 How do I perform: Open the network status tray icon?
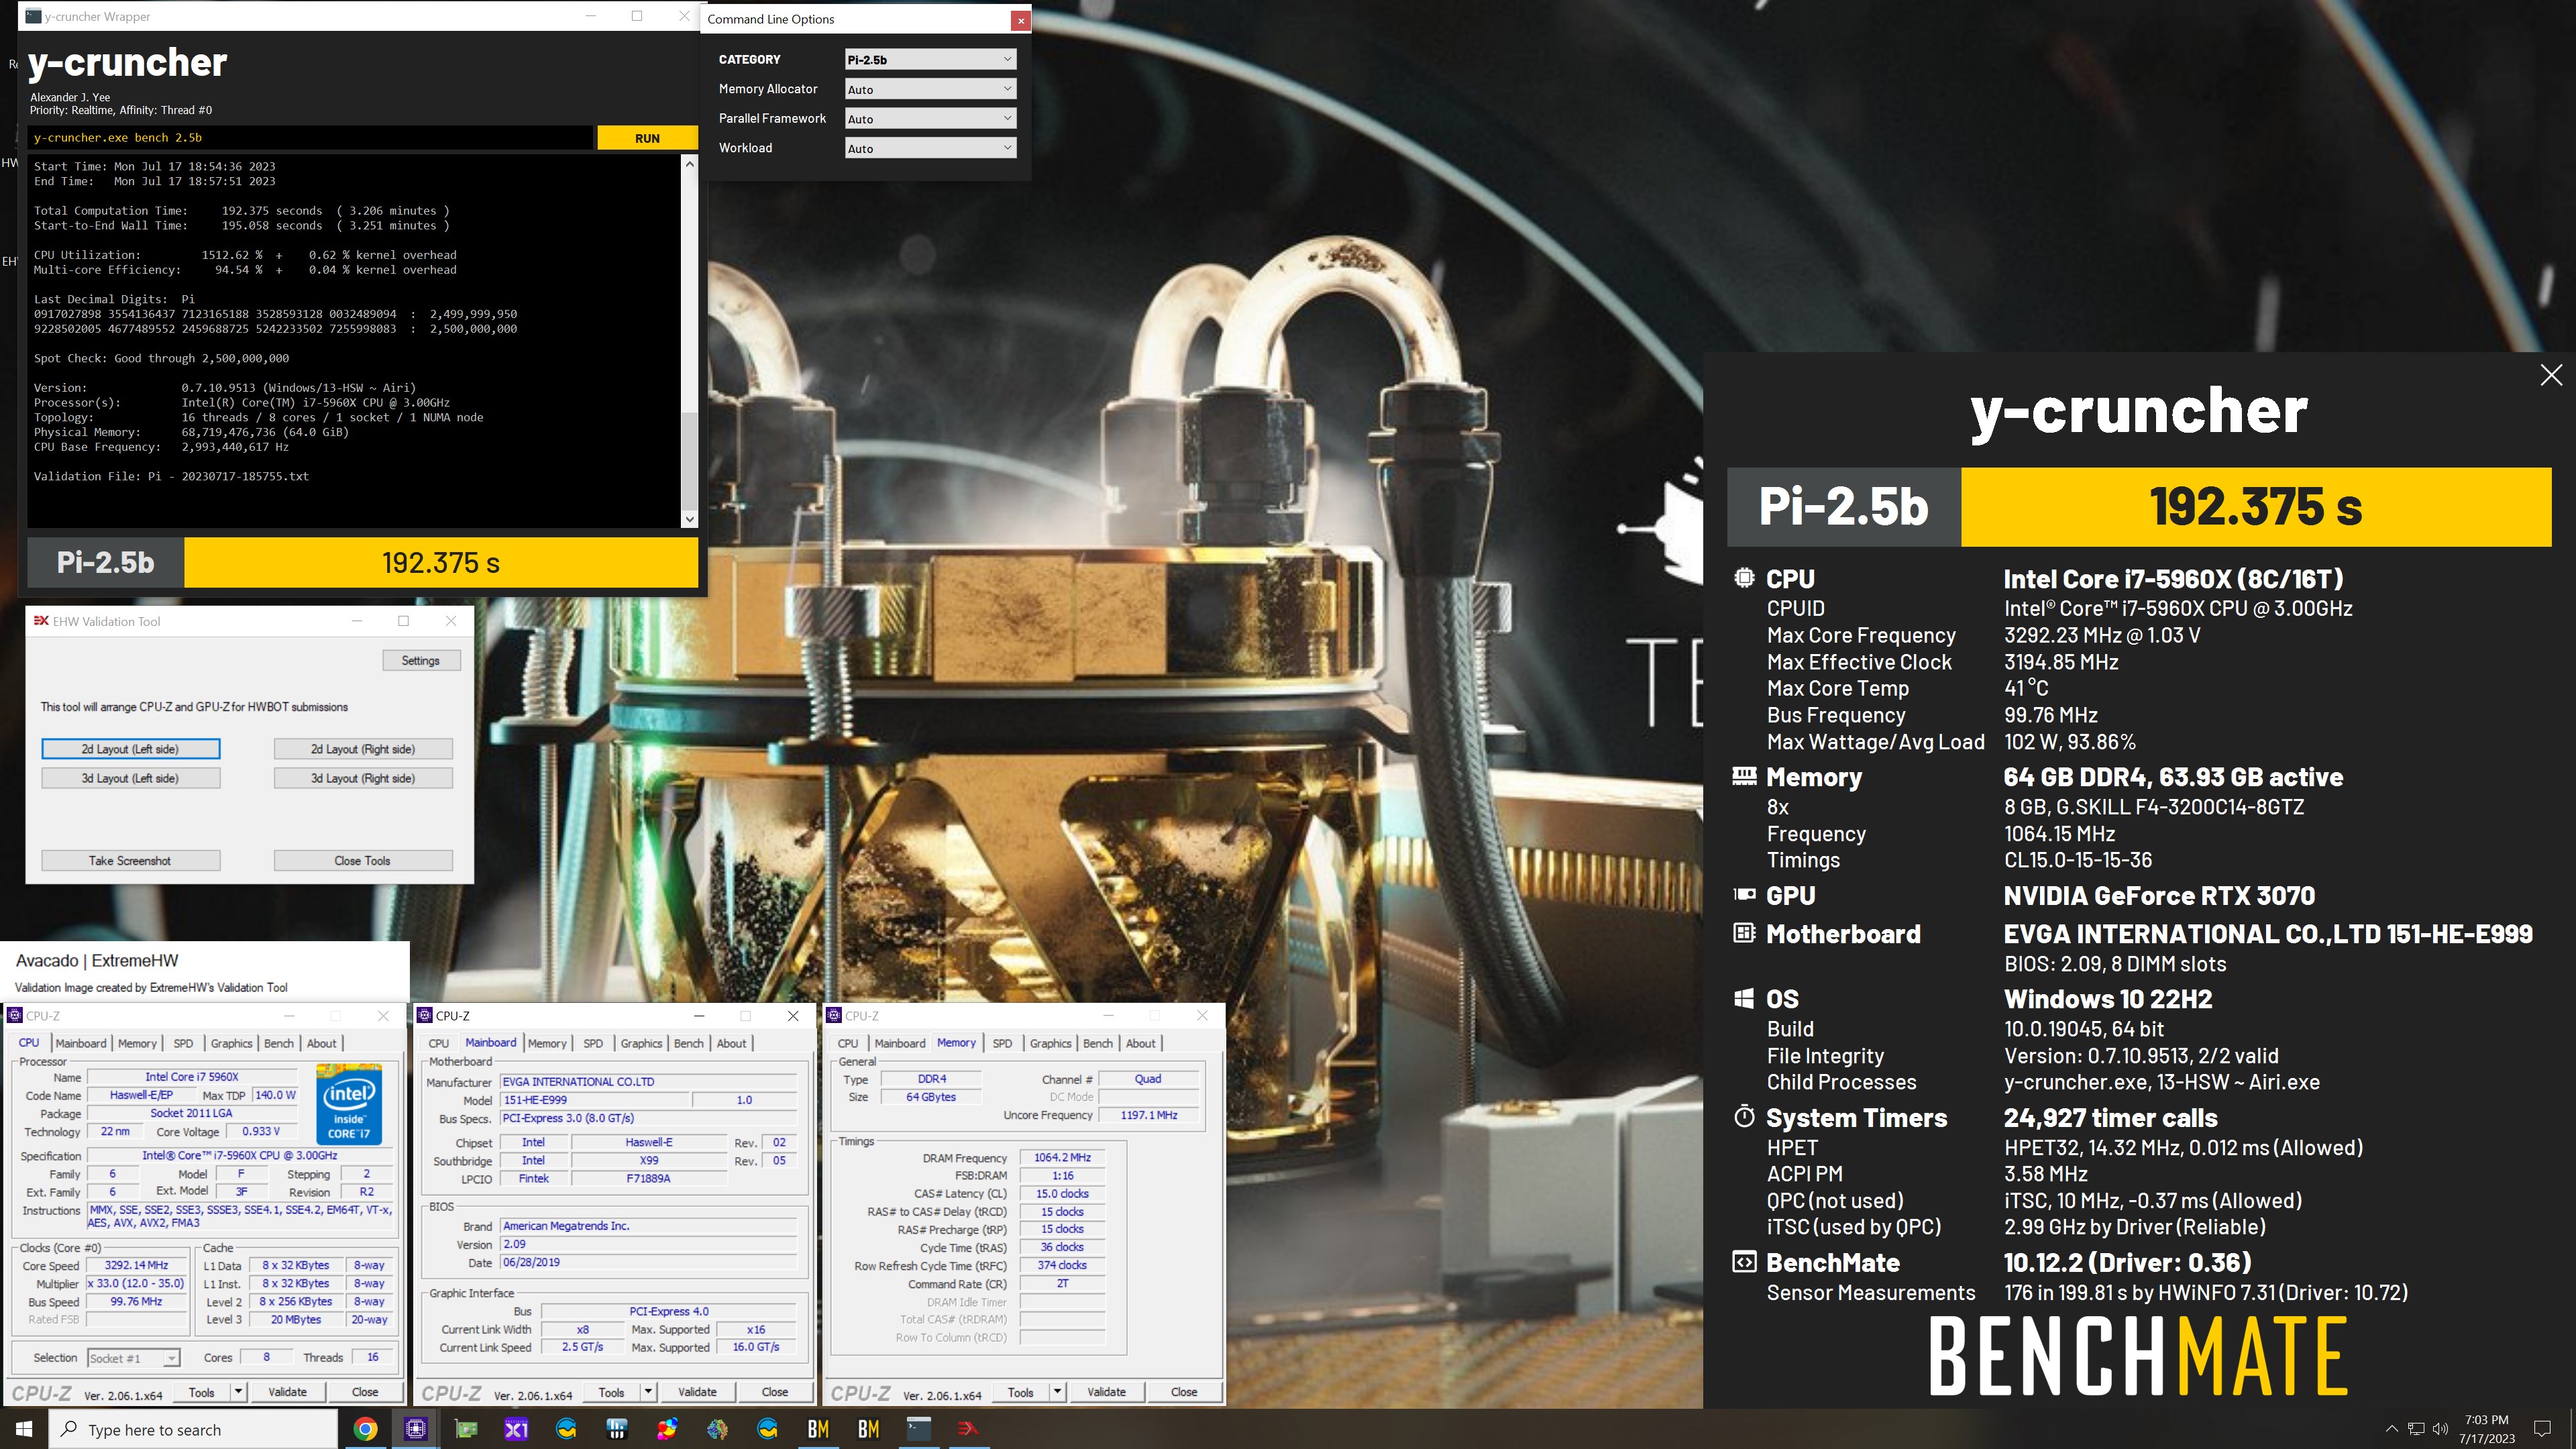pyautogui.click(x=2416, y=1429)
